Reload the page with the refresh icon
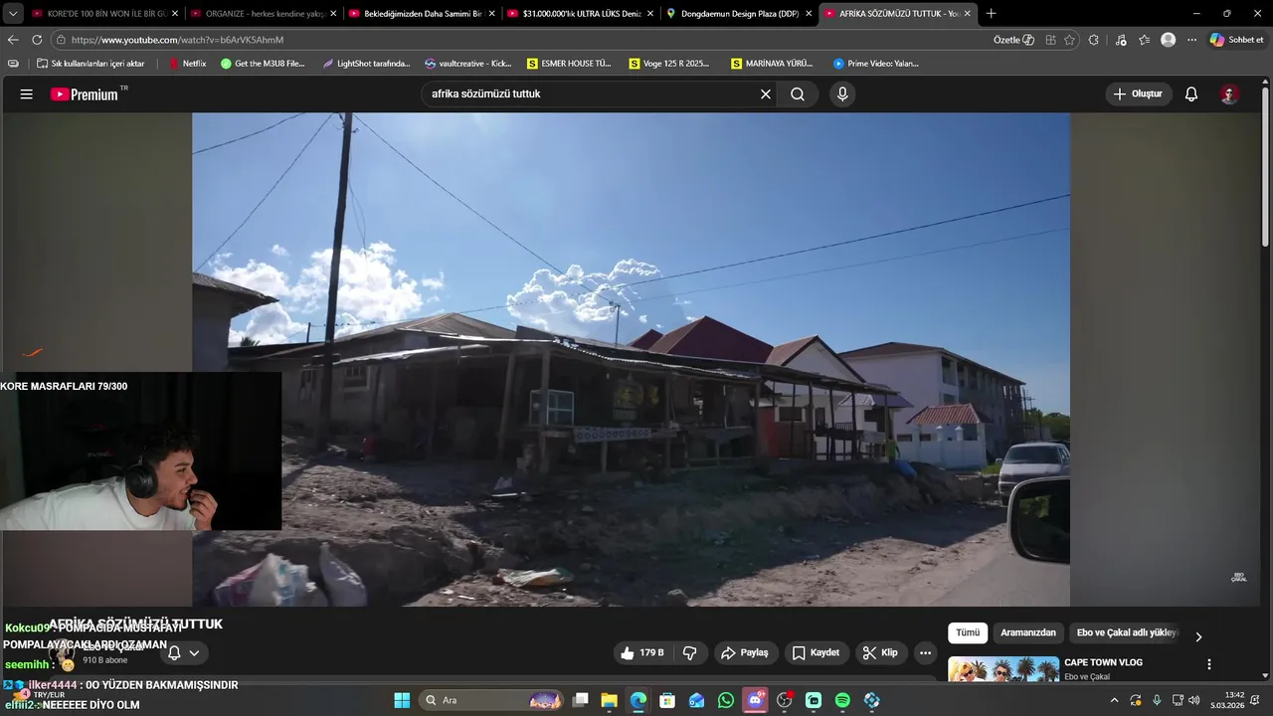The height and width of the screenshot is (716, 1273). point(37,40)
